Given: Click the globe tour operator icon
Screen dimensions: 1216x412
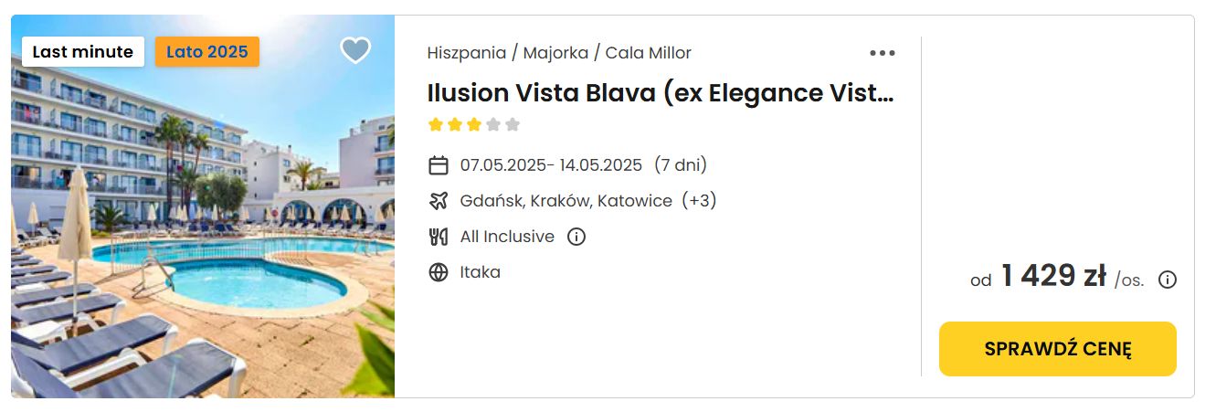Looking at the screenshot, I should [439, 272].
